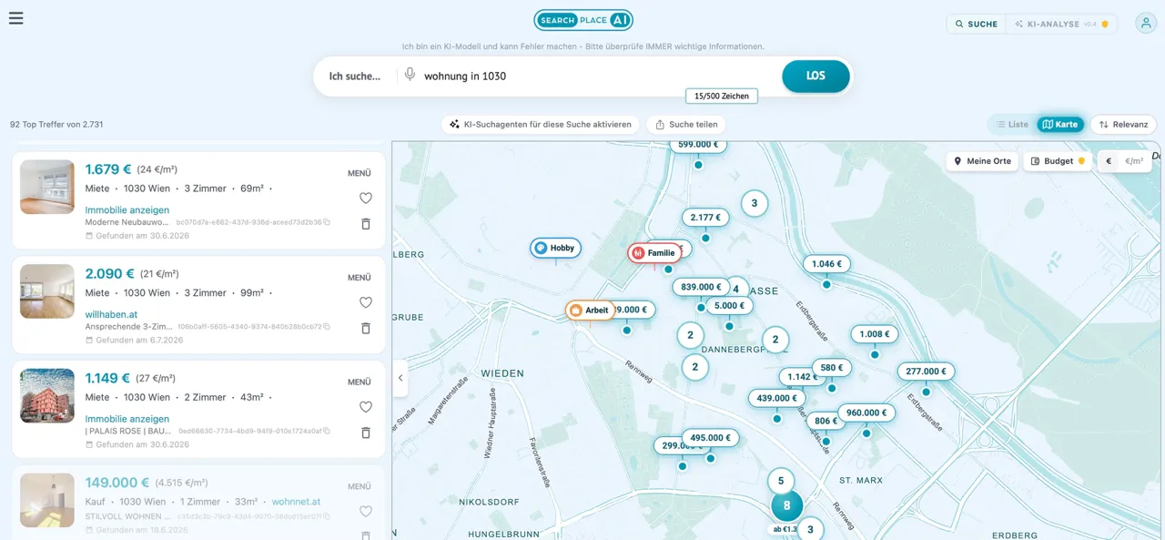Switch to SUCHE mode
Image resolution: width=1165 pixels, height=540 pixels.
click(x=977, y=25)
